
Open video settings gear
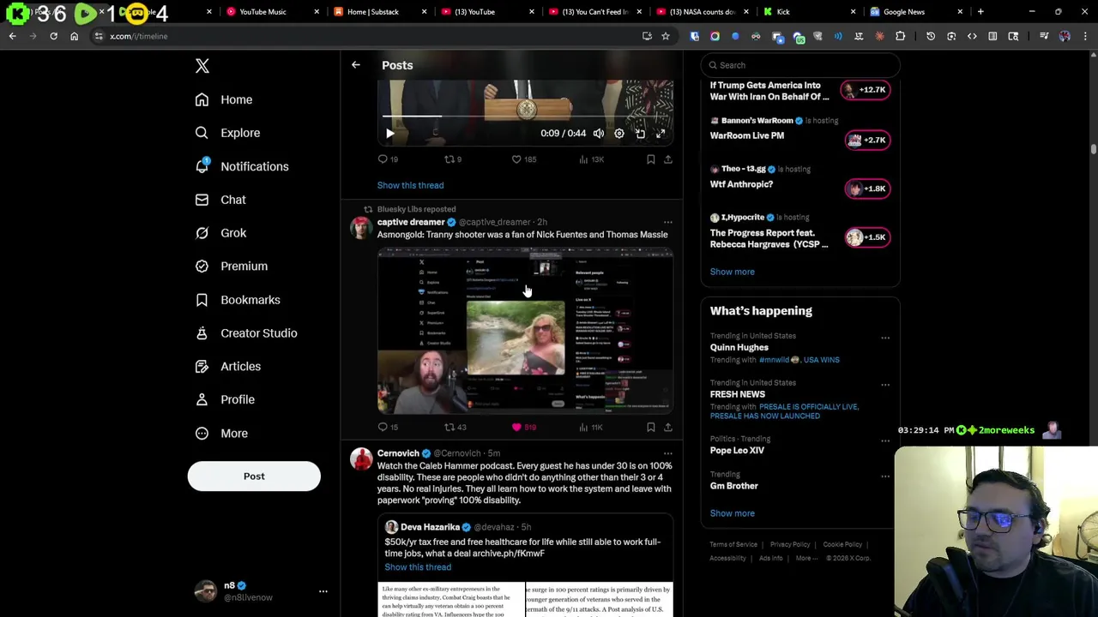619,134
